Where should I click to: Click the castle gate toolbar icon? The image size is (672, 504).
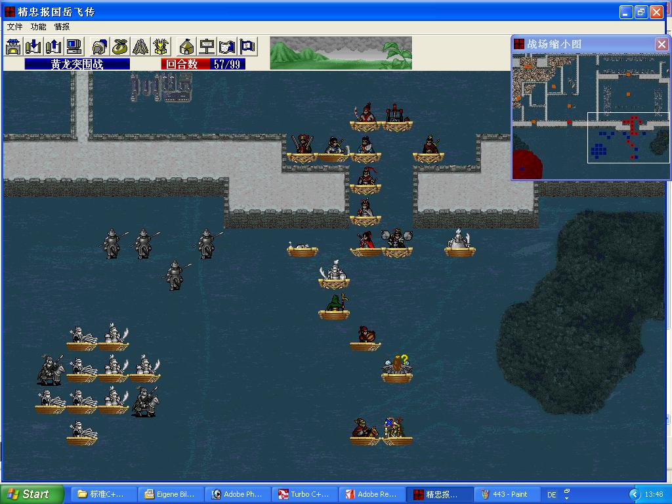13,47
